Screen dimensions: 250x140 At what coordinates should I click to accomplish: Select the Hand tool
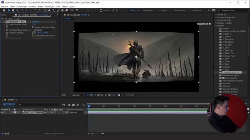click(x=13, y=10)
